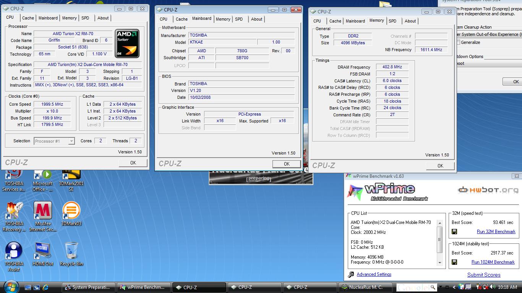Open the Advanced Settings link in wPrime
Screen dimensions: 522x293
coord(374,274)
